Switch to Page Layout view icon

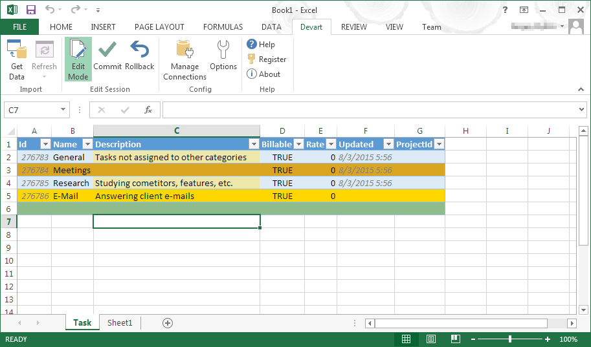pos(431,339)
